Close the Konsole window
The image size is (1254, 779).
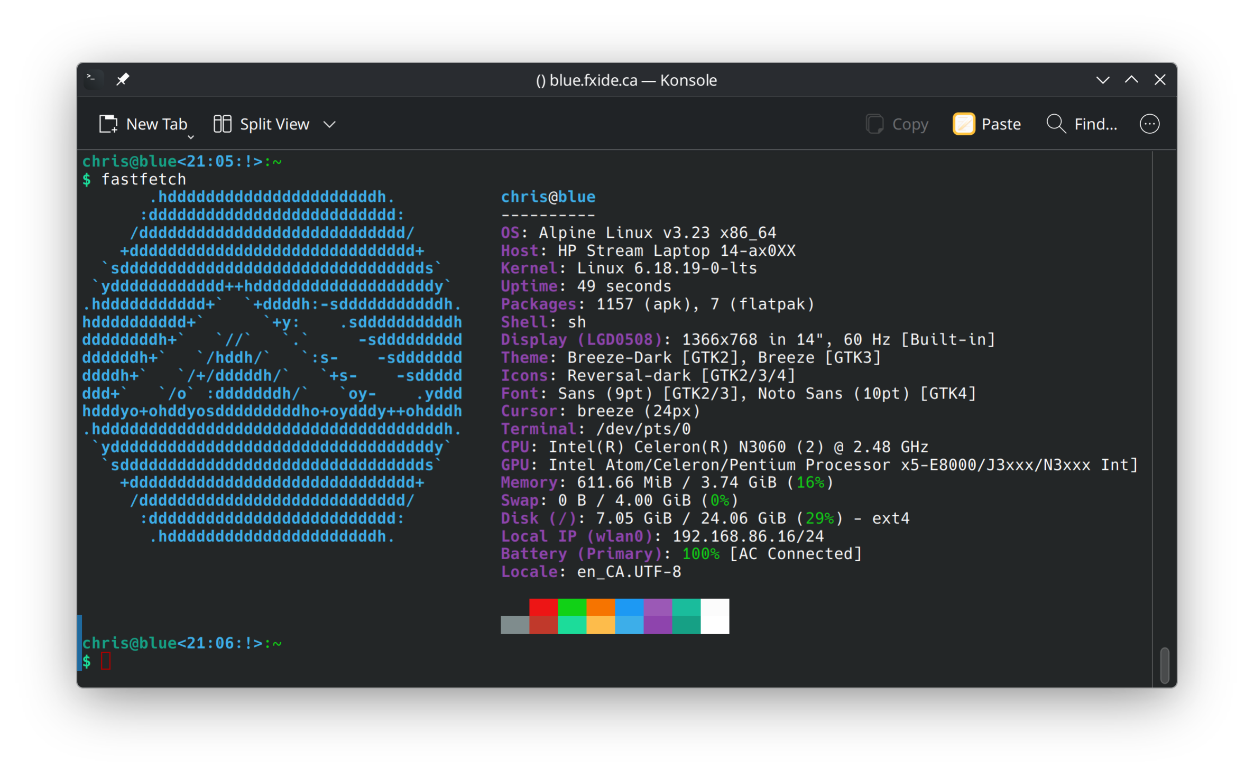pos(1160,80)
